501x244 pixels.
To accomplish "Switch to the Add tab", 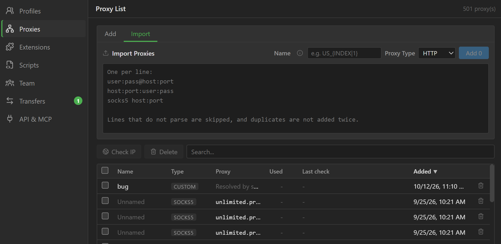I will pyautogui.click(x=110, y=34).
